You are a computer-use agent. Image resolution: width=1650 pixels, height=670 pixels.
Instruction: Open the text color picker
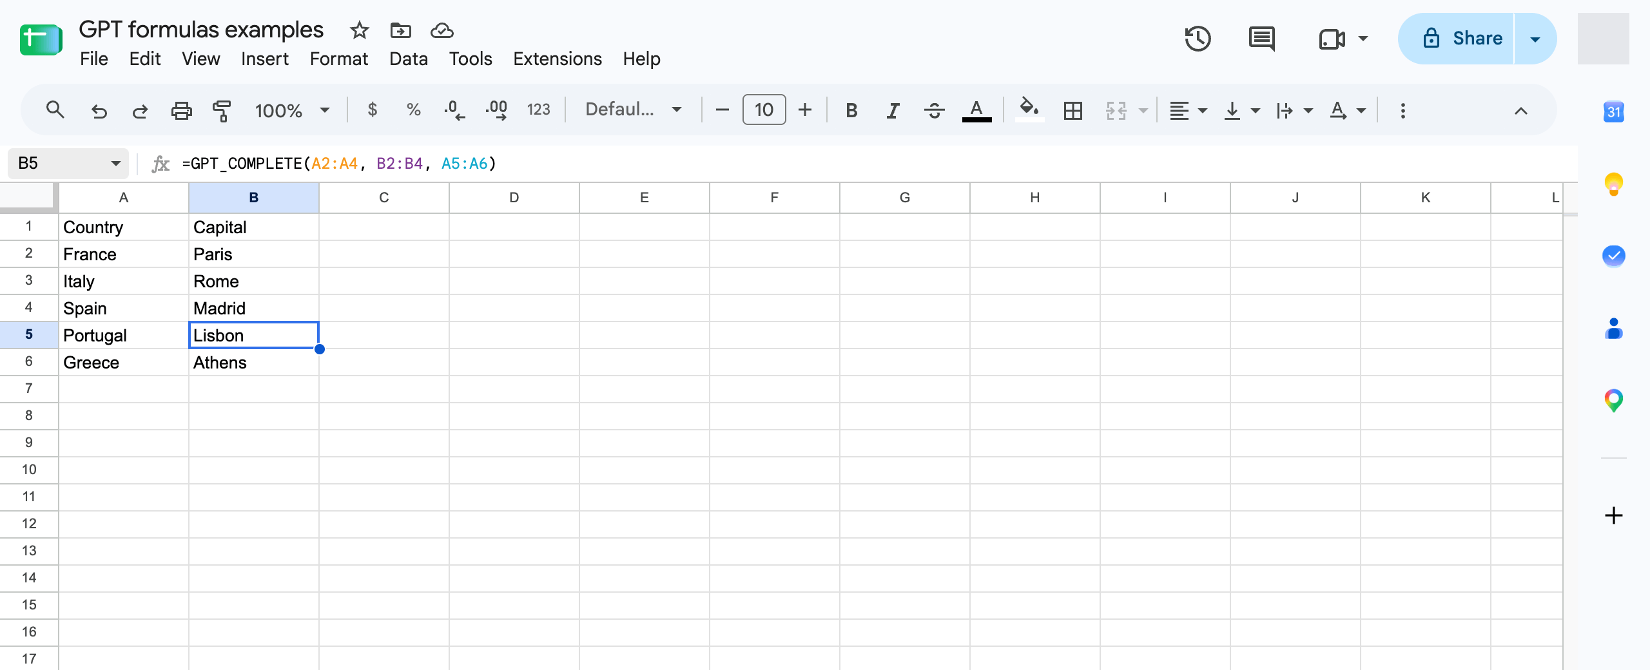(976, 111)
